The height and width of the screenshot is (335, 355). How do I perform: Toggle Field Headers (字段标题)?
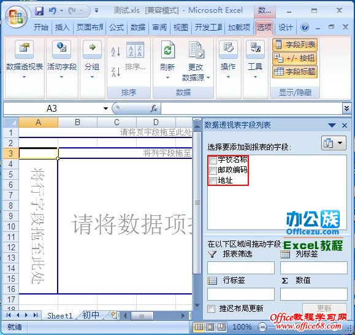(295, 72)
